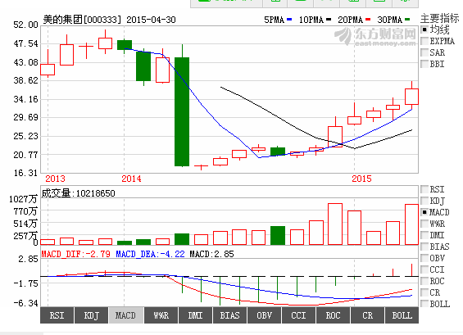463x335 pixels.
Task: Click the MACD:2.85 readout text
Action: click(211, 254)
